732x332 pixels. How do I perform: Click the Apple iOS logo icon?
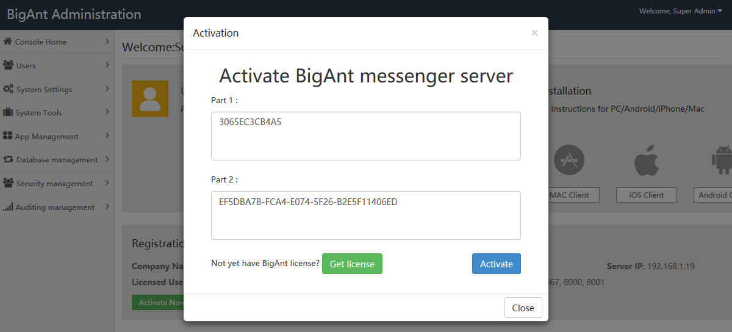pyautogui.click(x=646, y=161)
